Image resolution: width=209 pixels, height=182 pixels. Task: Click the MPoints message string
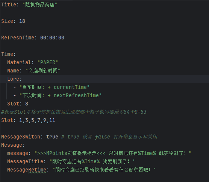[x=113, y=153]
